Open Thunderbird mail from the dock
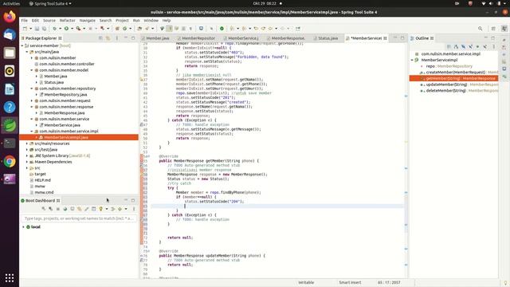This screenshot has width=510, height=287. (x=10, y=34)
